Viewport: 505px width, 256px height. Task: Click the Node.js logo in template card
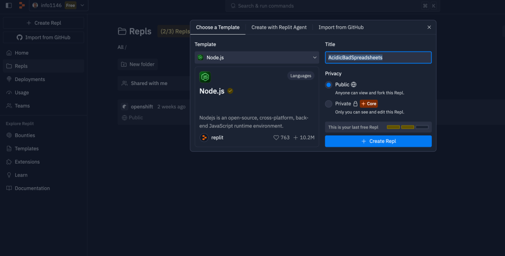(x=205, y=77)
